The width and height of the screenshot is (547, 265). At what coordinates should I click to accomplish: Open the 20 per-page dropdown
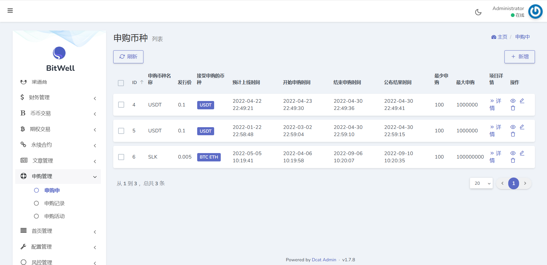481,183
